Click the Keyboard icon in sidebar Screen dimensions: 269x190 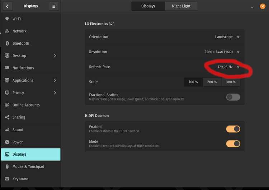point(7,179)
